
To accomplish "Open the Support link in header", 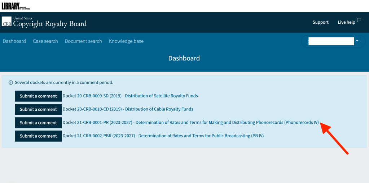I will point(320,22).
